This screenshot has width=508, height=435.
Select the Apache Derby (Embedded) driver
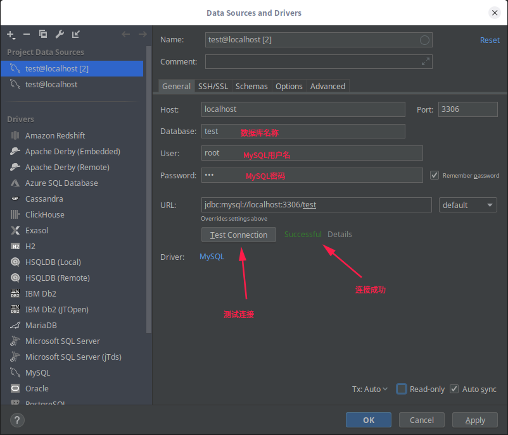coord(73,151)
